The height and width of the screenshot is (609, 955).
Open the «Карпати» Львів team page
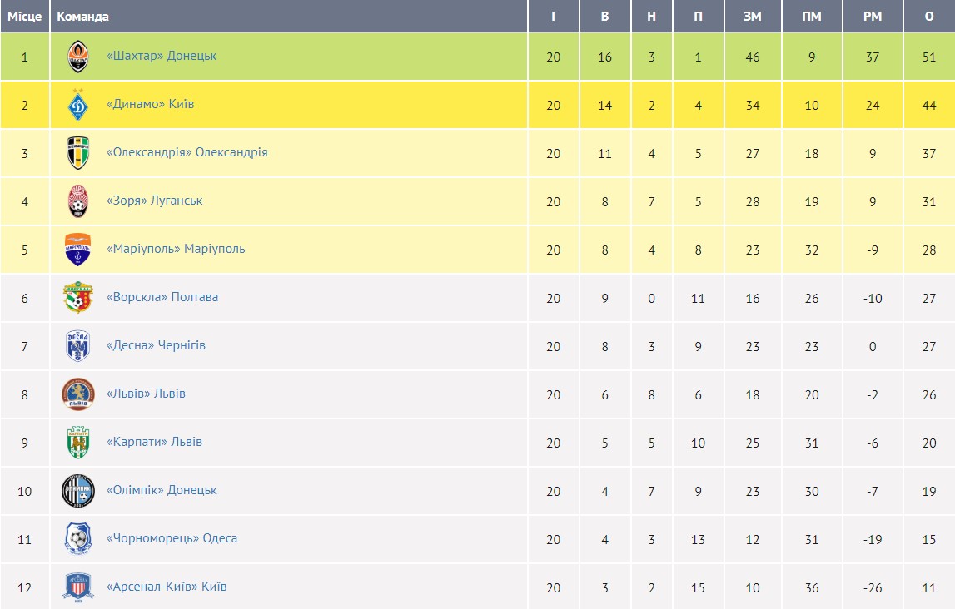pyautogui.click(x=154, y=442)
